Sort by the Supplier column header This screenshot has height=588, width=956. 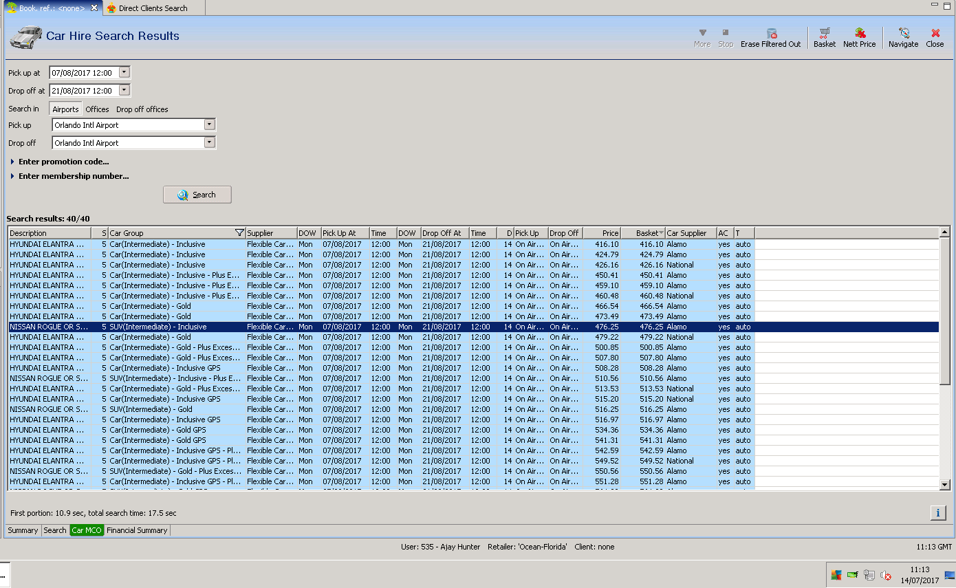pos(271,232)
